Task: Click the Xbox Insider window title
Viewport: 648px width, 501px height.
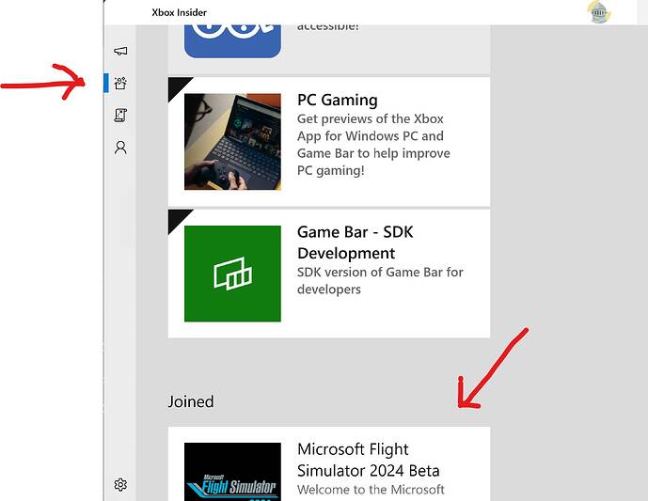Action: tap(179, 12)
